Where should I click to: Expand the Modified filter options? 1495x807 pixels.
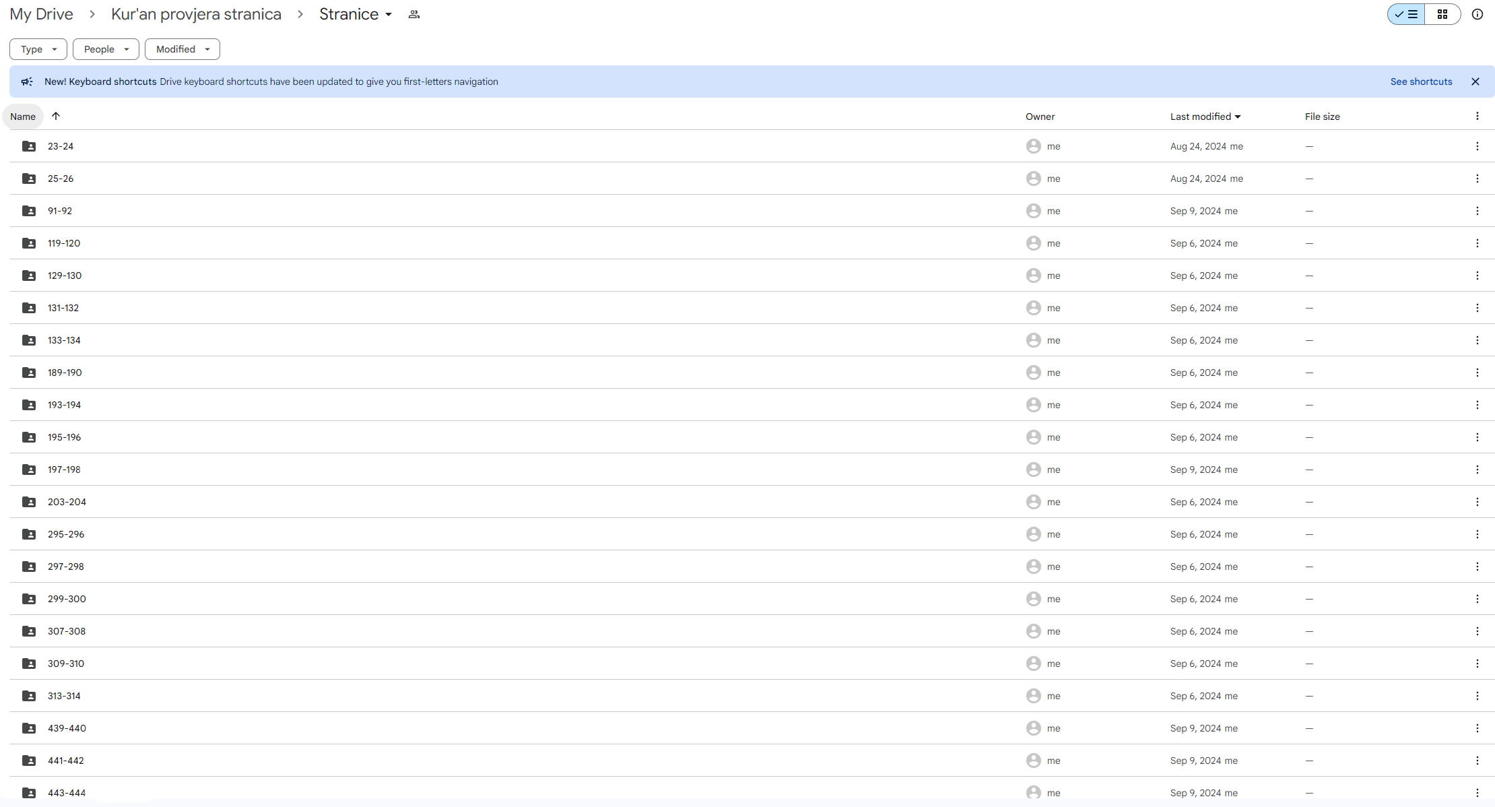pos(182,49)
